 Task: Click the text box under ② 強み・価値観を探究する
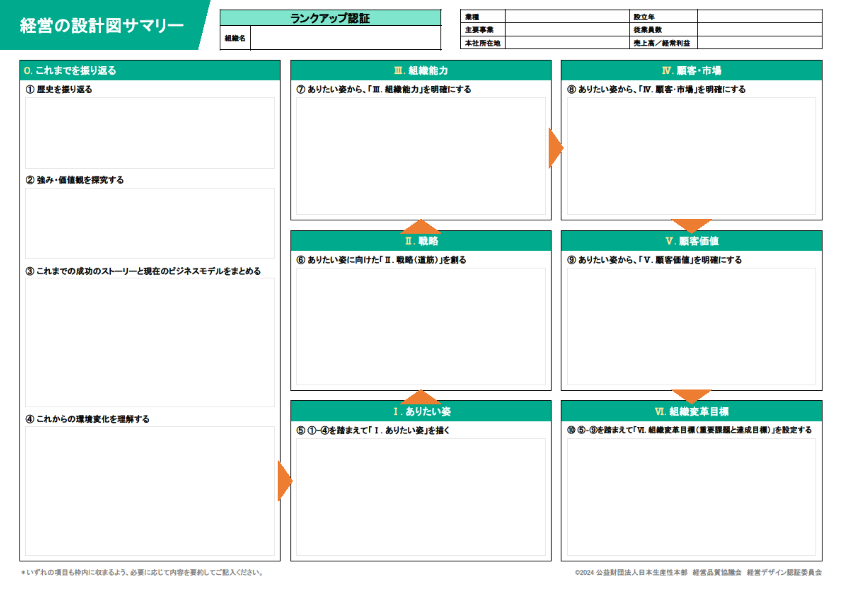(x=150, y=223)
